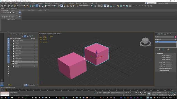Open the Hierarchy tab in Command Panel

[x=162, y=34]
